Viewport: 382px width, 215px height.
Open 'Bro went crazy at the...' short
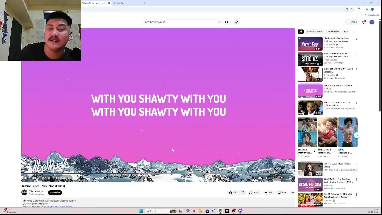[x=307, y=132]
